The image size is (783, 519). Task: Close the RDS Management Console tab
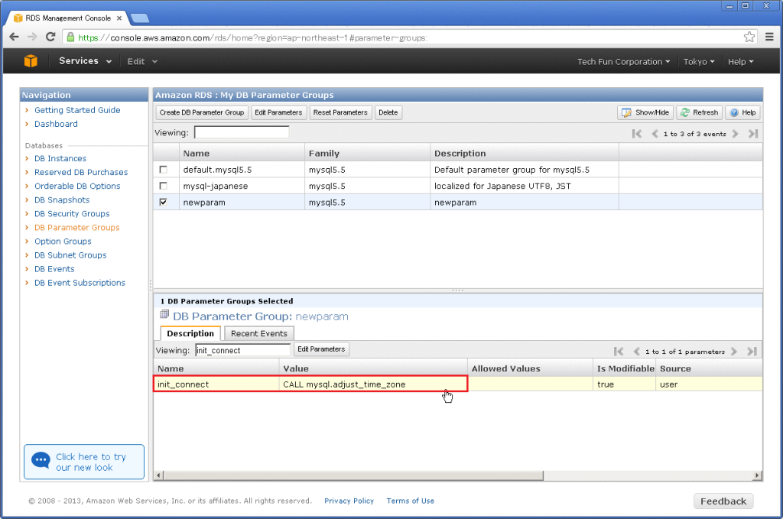pos(119,18)
